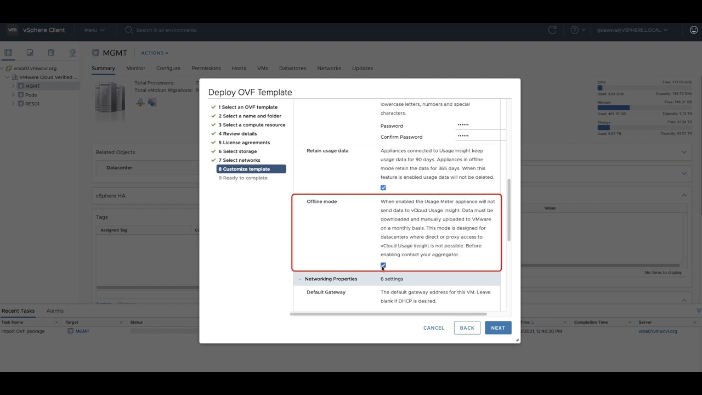Click the Confirm Password input field

coord(479,137)
